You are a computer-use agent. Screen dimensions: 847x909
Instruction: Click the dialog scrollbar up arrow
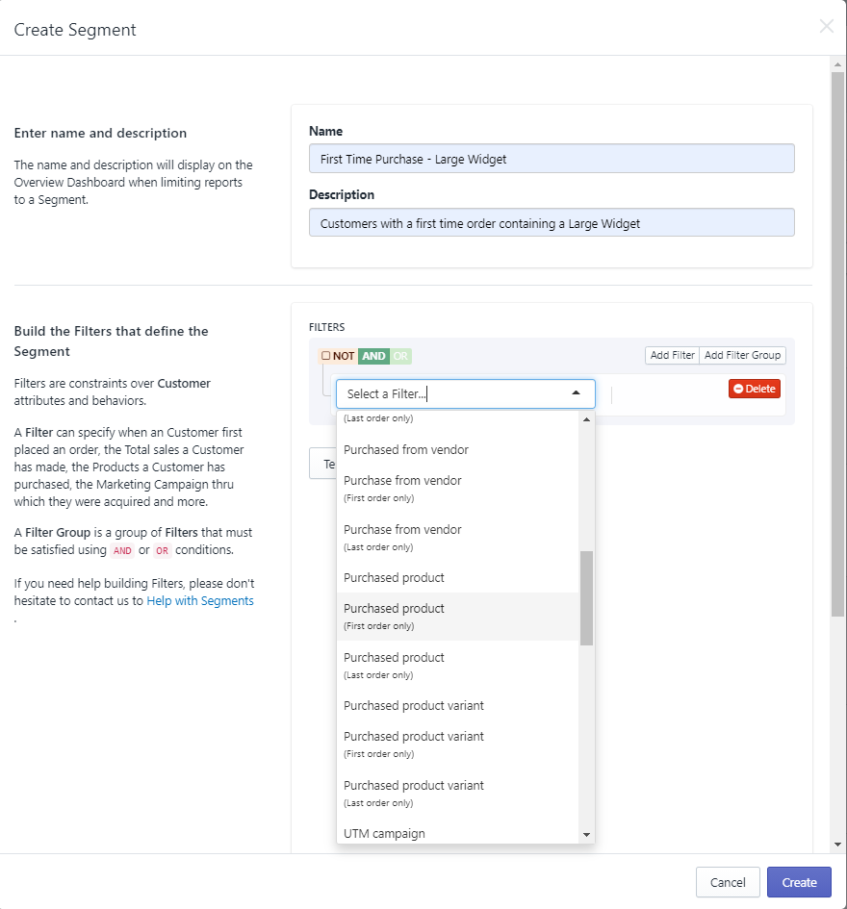(837, 64)
